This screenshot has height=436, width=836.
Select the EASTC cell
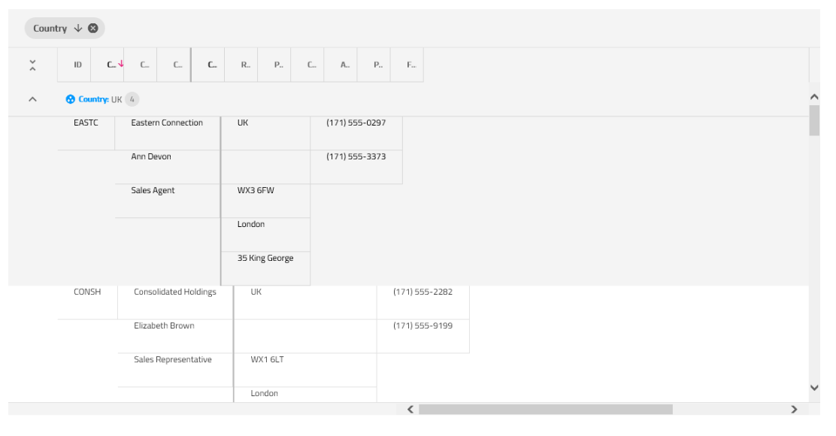(86, 133)
